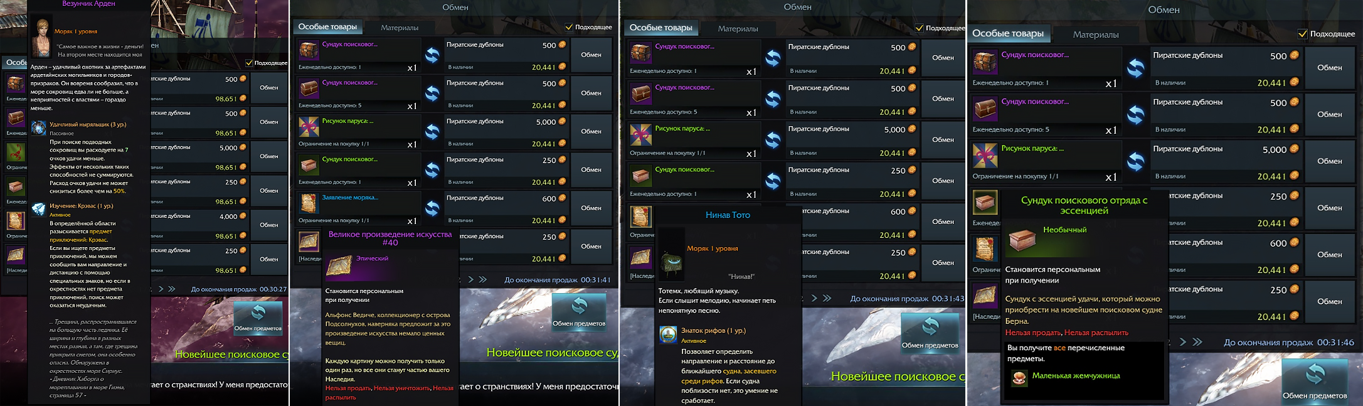Open Материалы tab in the rightmost window
Image resolution: width=1363 pixels, height=406 pixels.
pos(1096,35)
